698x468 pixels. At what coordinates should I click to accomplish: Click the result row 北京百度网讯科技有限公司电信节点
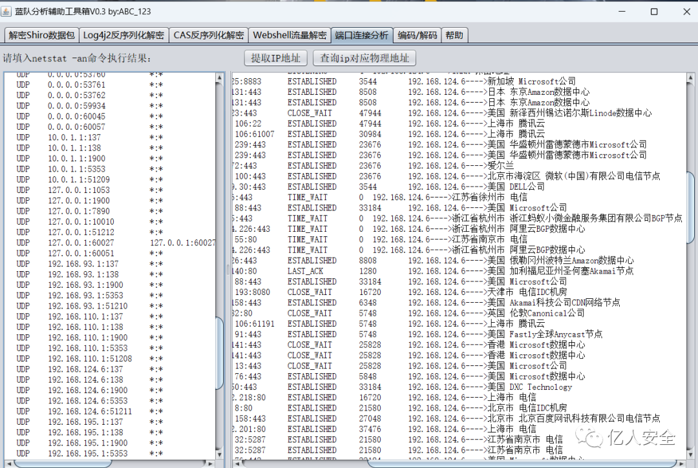pyautogui.click(x=446, y=418)
